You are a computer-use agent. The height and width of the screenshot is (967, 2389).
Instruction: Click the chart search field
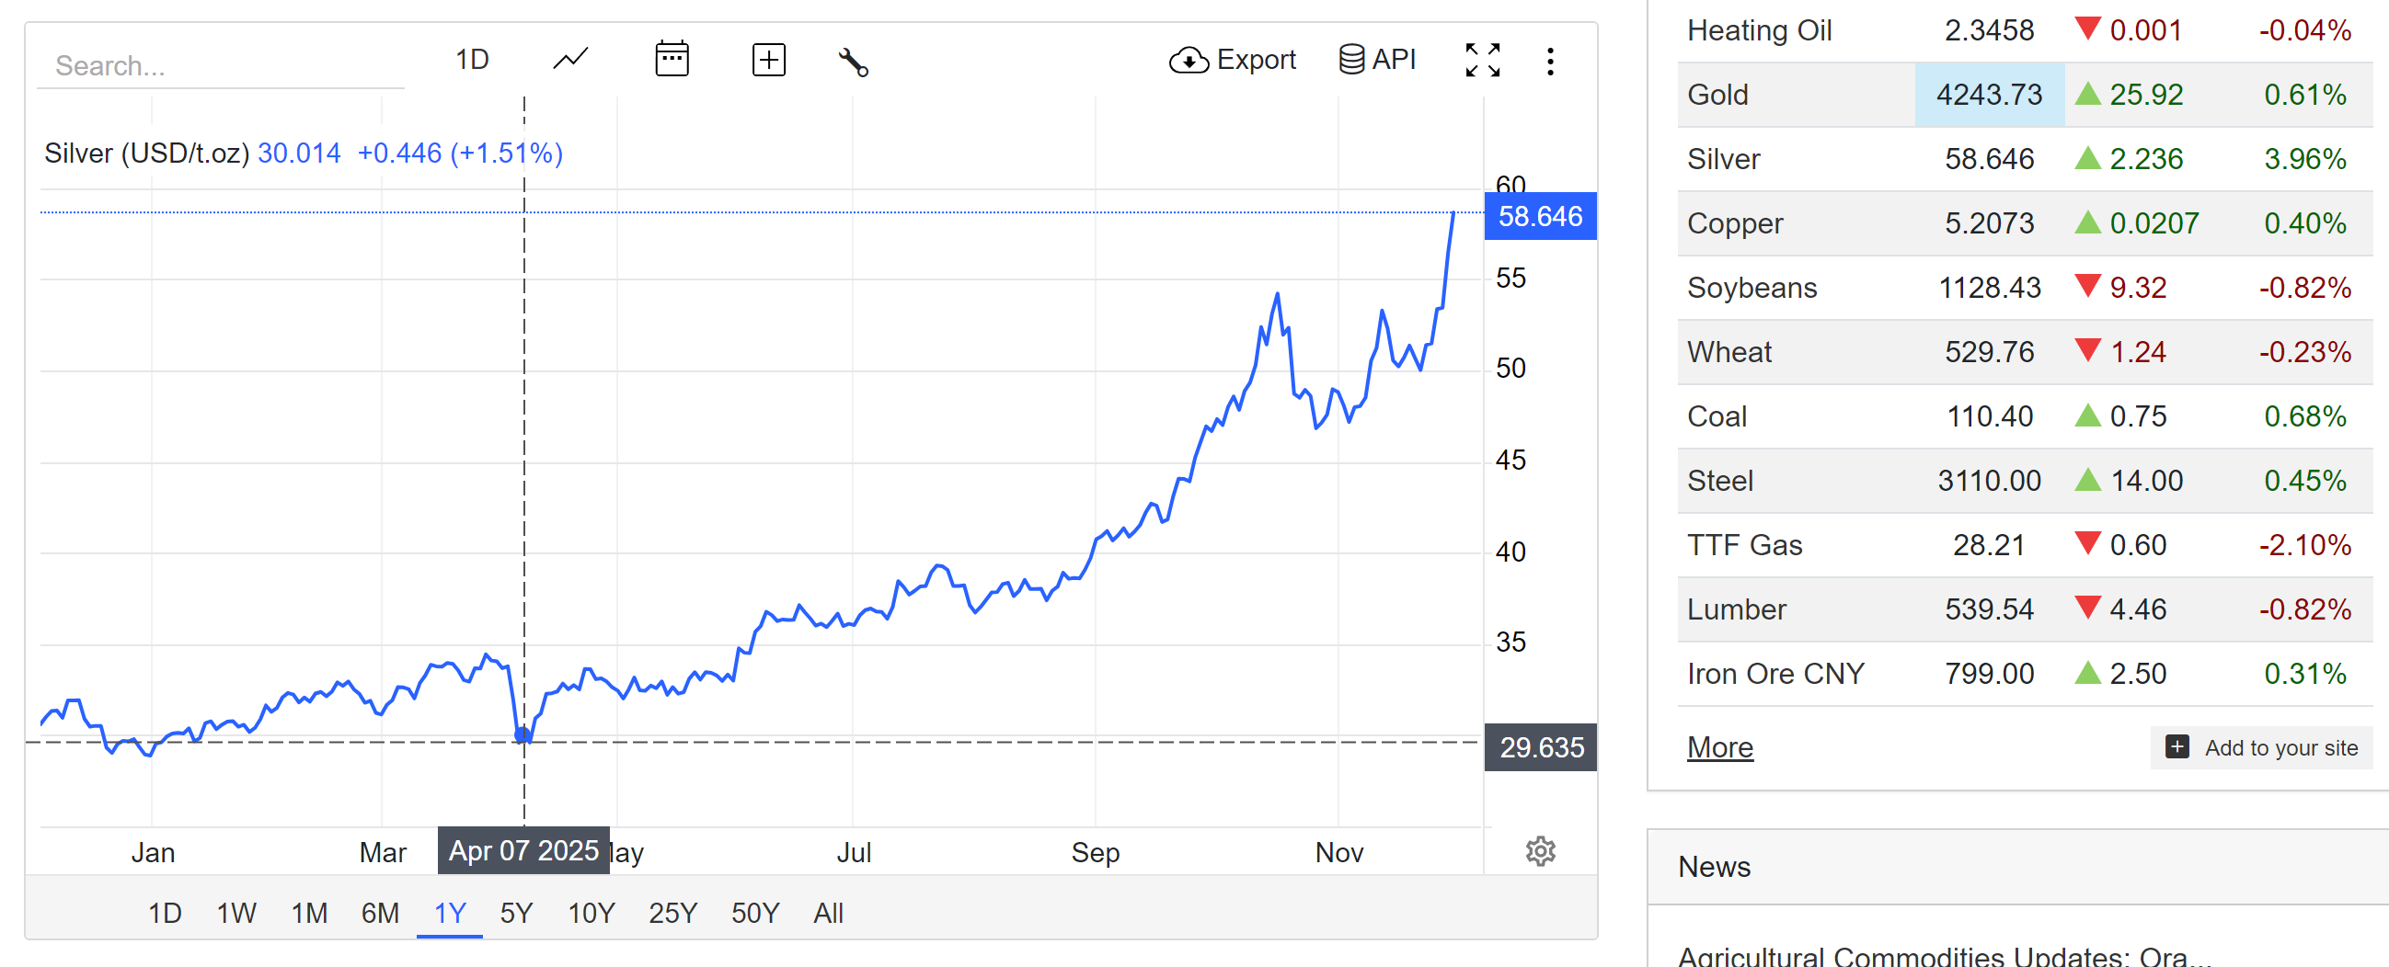coord(221,66)
